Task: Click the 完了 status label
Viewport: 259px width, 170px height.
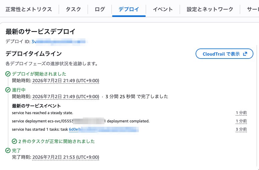Action: [16, 150]
